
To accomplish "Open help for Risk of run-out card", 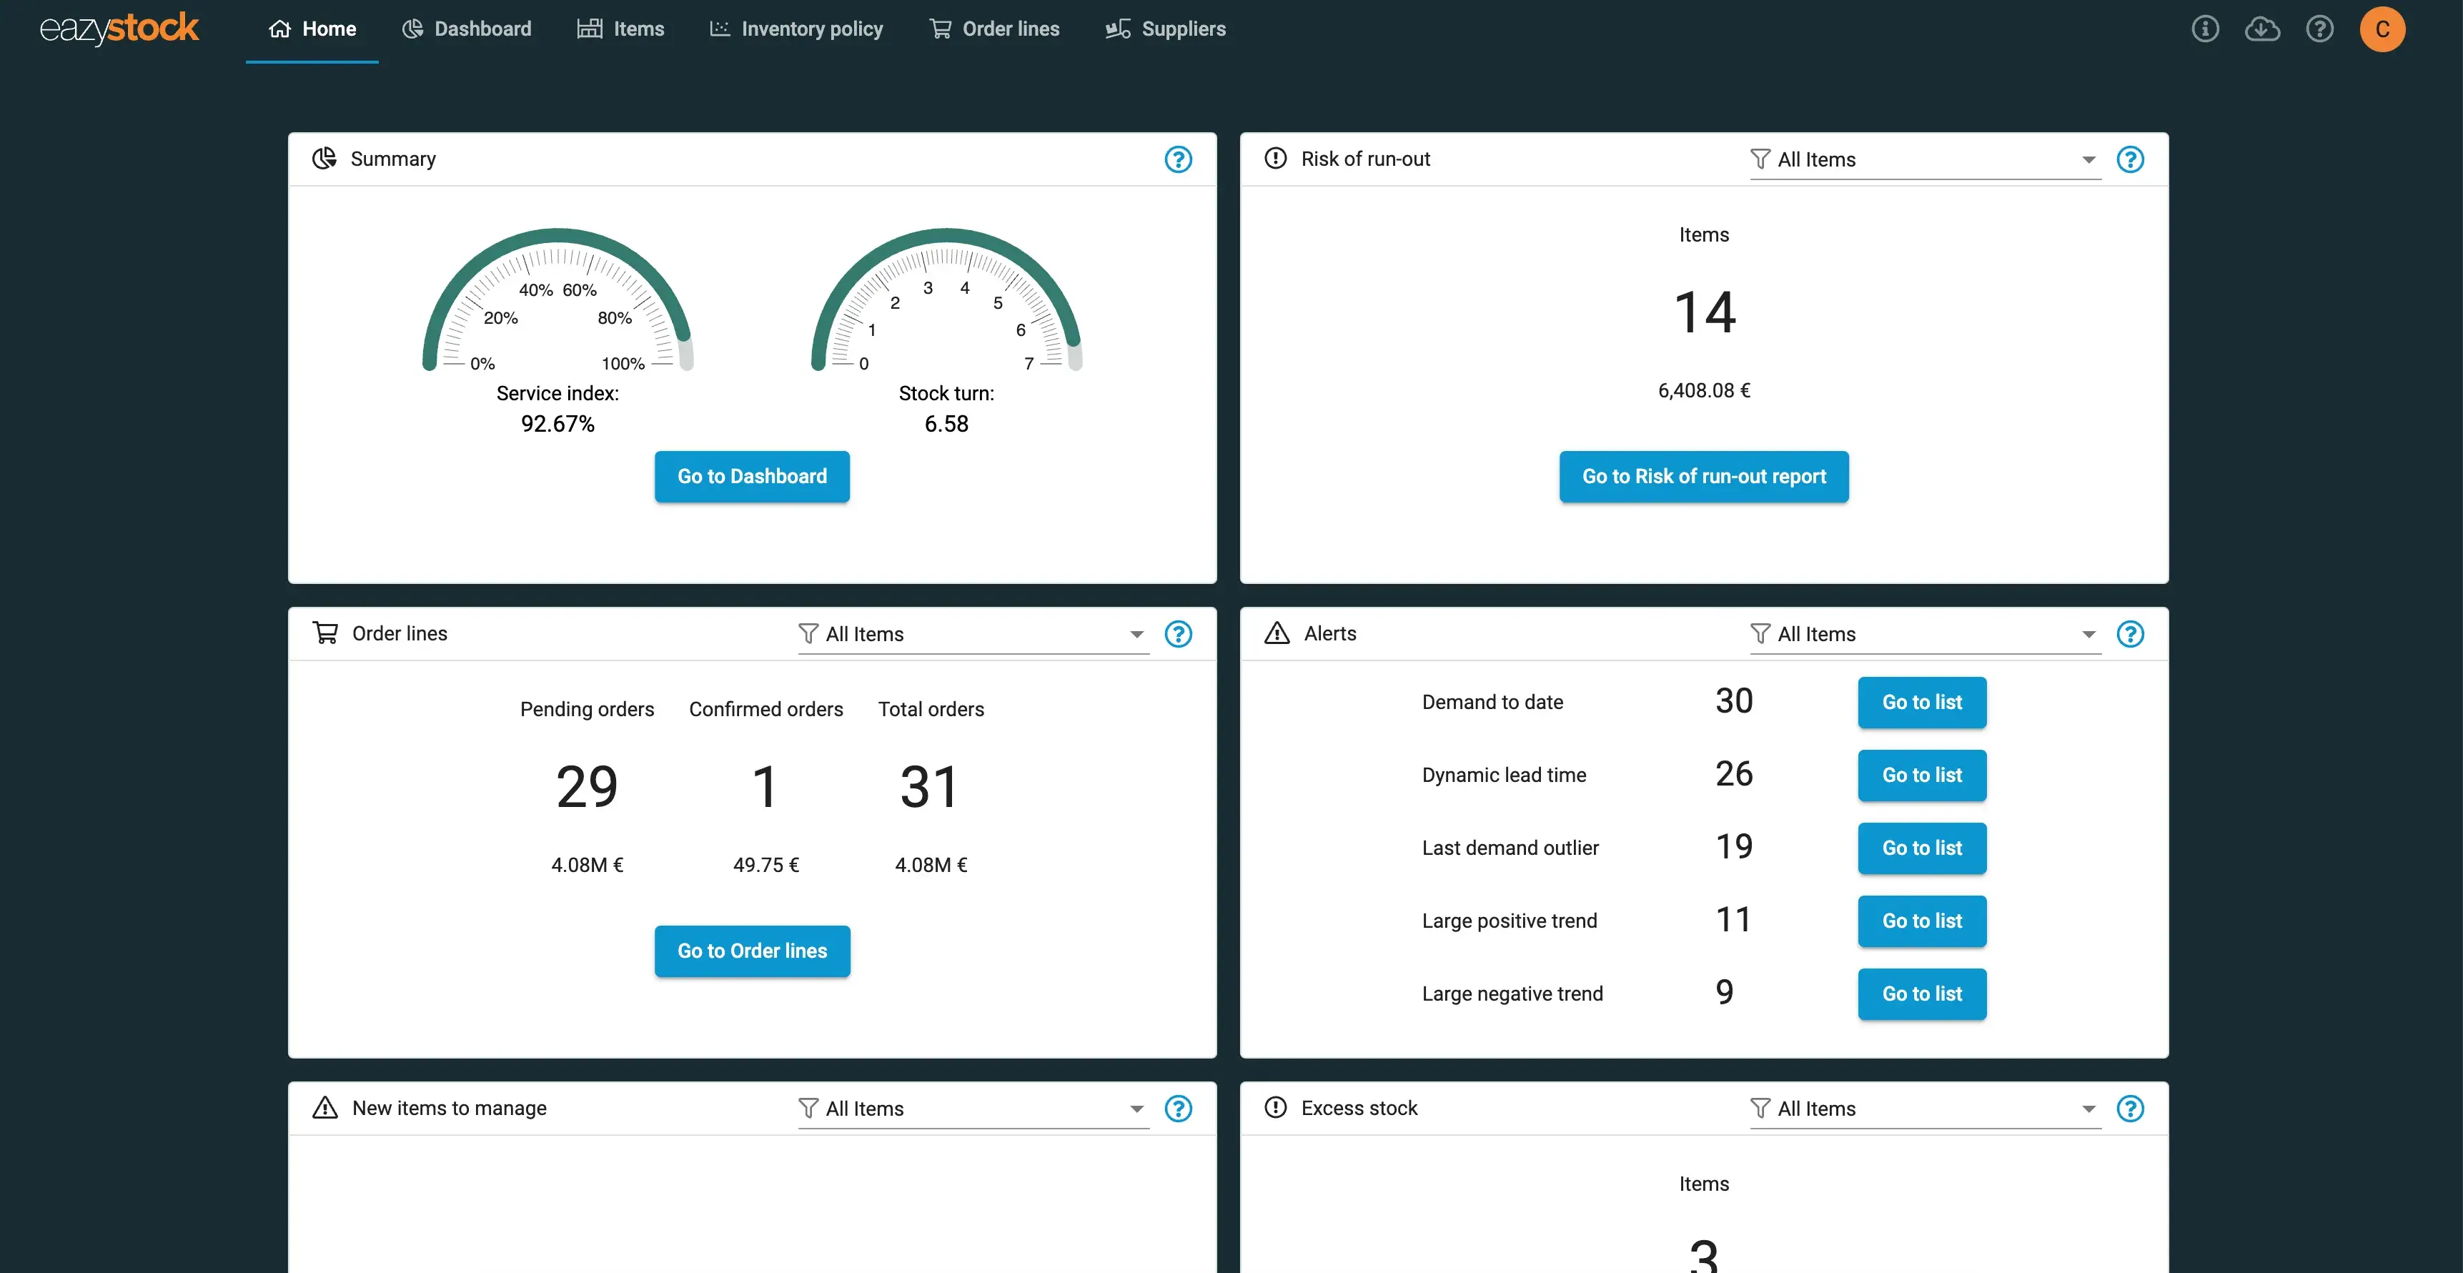I will pos(2130,159).
